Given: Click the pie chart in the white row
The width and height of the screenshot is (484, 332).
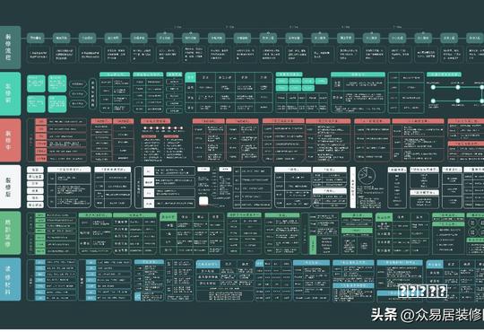Looking at the screenshot, I should [367, 175].
